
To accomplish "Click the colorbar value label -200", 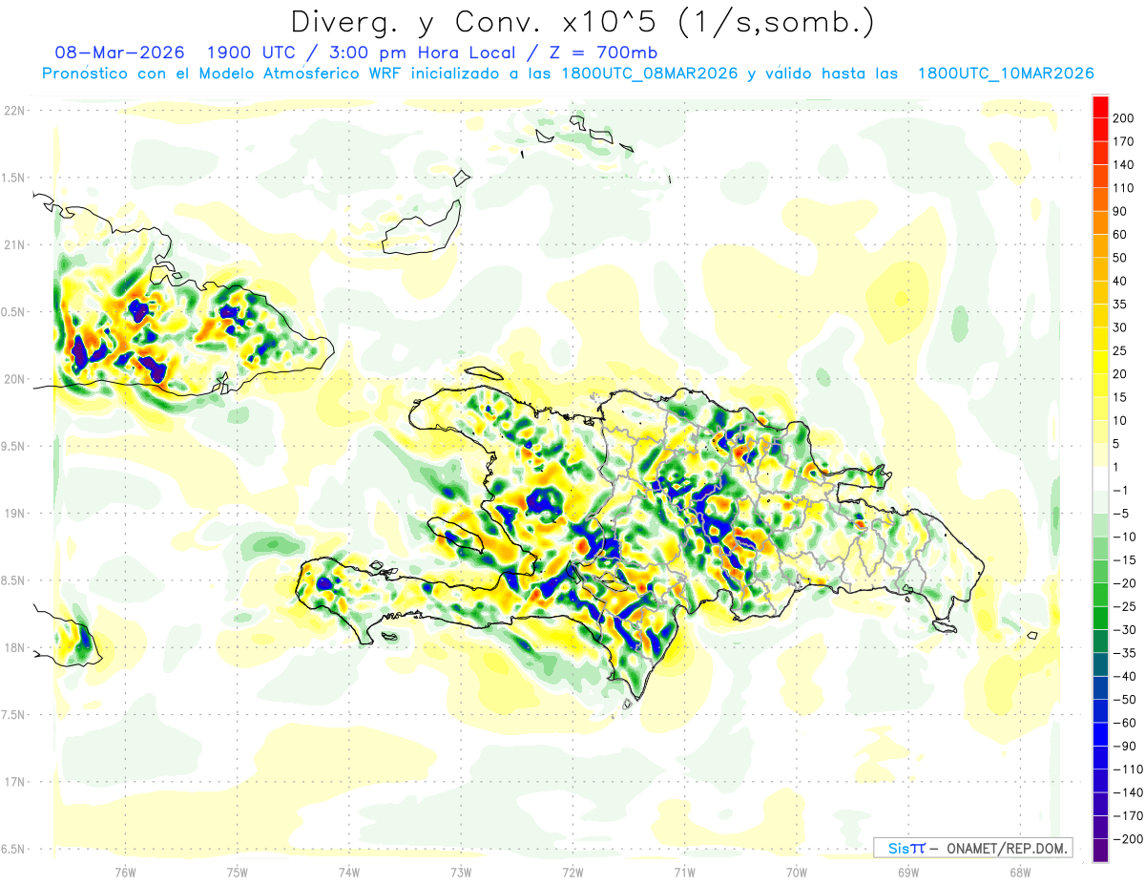I will [x=1123, y=838].
